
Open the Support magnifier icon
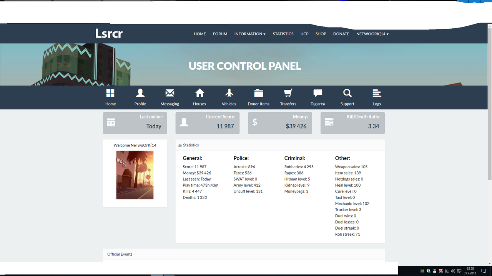347,93
